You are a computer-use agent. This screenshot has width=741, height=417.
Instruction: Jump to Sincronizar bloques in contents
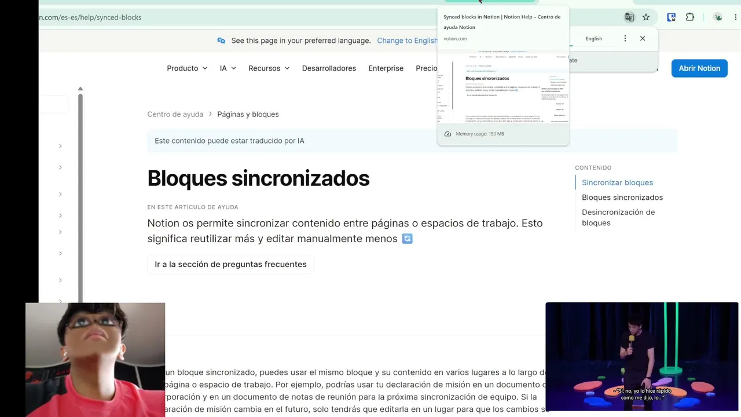click(617, 182)
